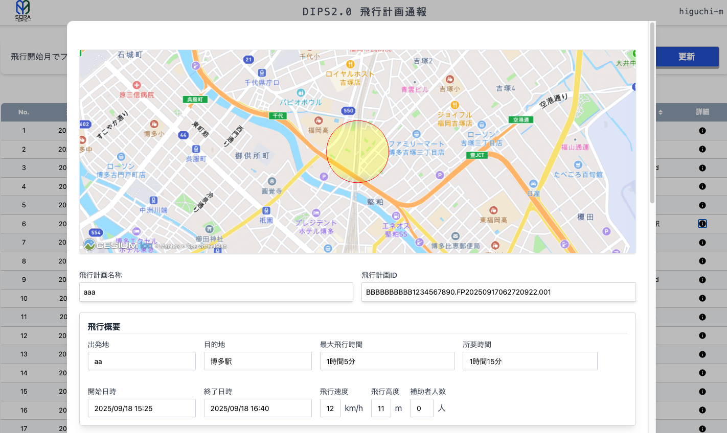
Task: Click the yellow flight area circle on map
Action: pyautogui.click(x=357, y=152)
